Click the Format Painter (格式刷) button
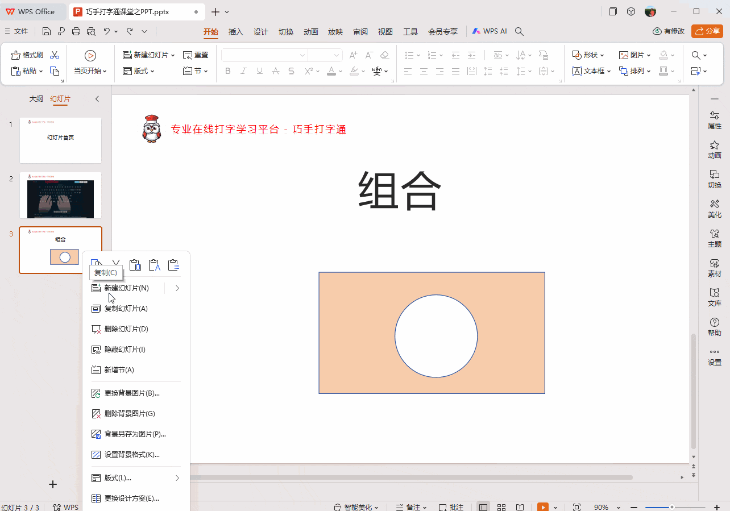The image size is (730, 511). (27, 55)
